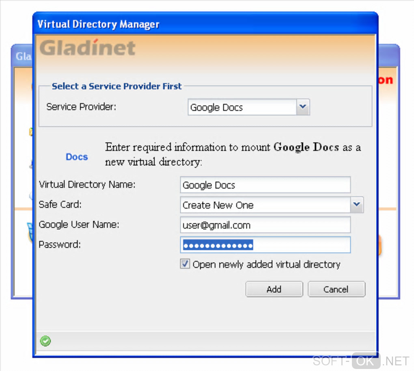Toggle Open newly added virtual directory checkbox
The image size is (414, 371).
pyautogui.click(x=185, y=264)
